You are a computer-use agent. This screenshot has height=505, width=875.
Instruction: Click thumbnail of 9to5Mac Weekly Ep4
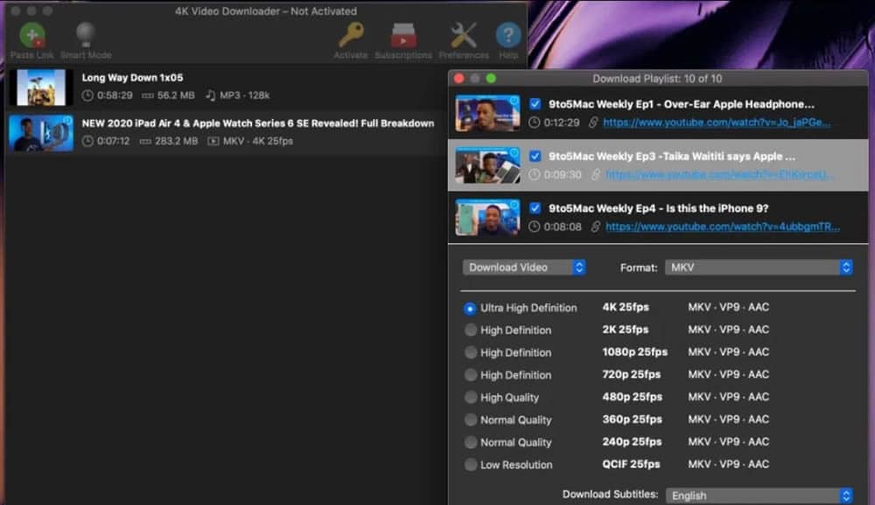(x=487, y=217)
